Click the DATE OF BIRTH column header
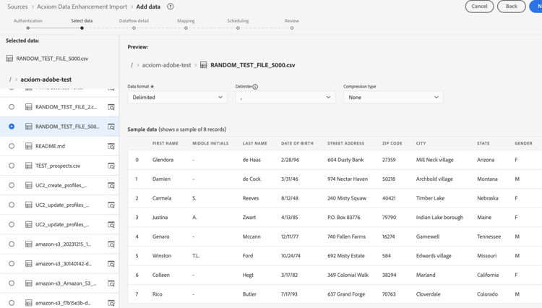Screen dimensions: 542x308 pyautogui.click(x=297, y=143)
